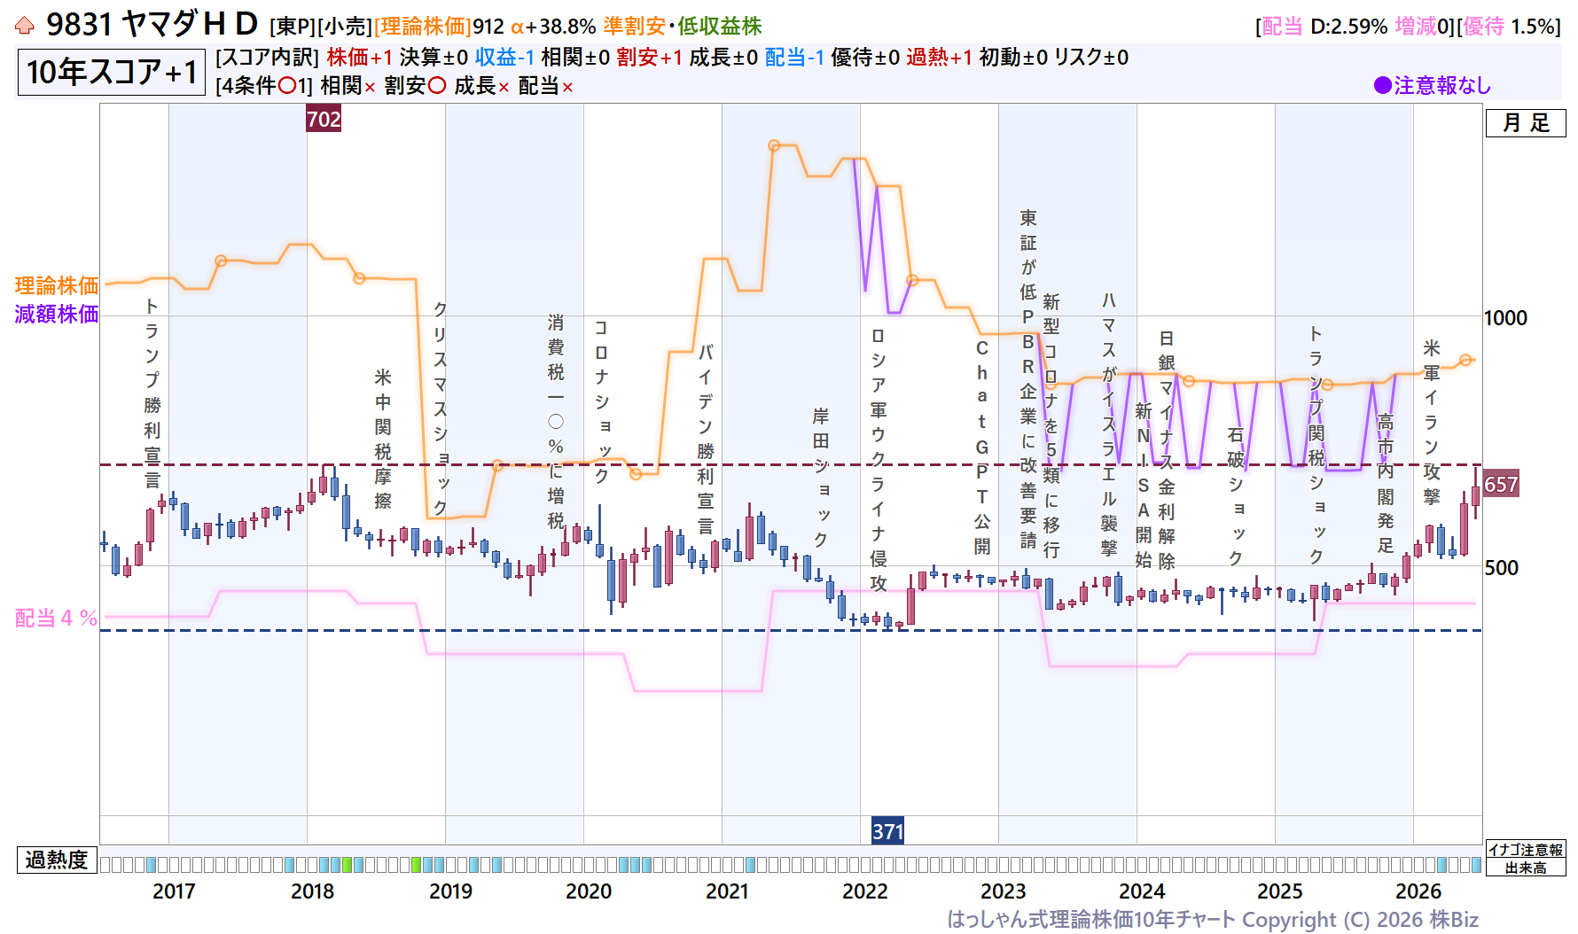Click the [東P] market tag
The image size is (1578, 934).
pos(293,27)
